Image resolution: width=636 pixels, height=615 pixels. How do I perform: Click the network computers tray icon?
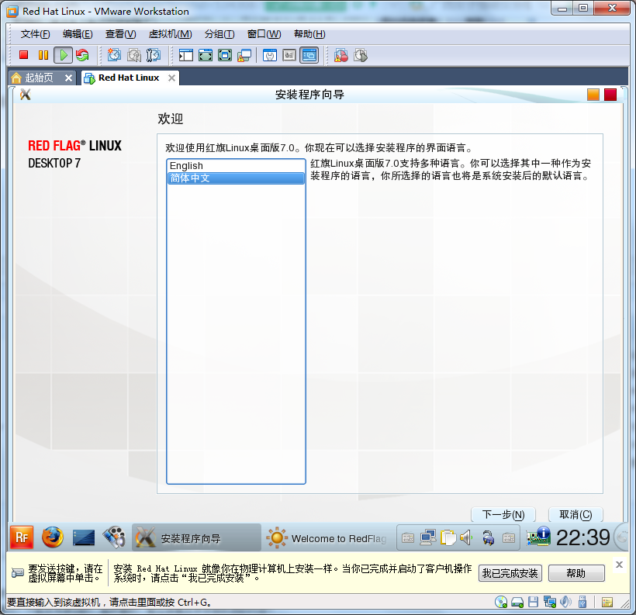point(428,537)
